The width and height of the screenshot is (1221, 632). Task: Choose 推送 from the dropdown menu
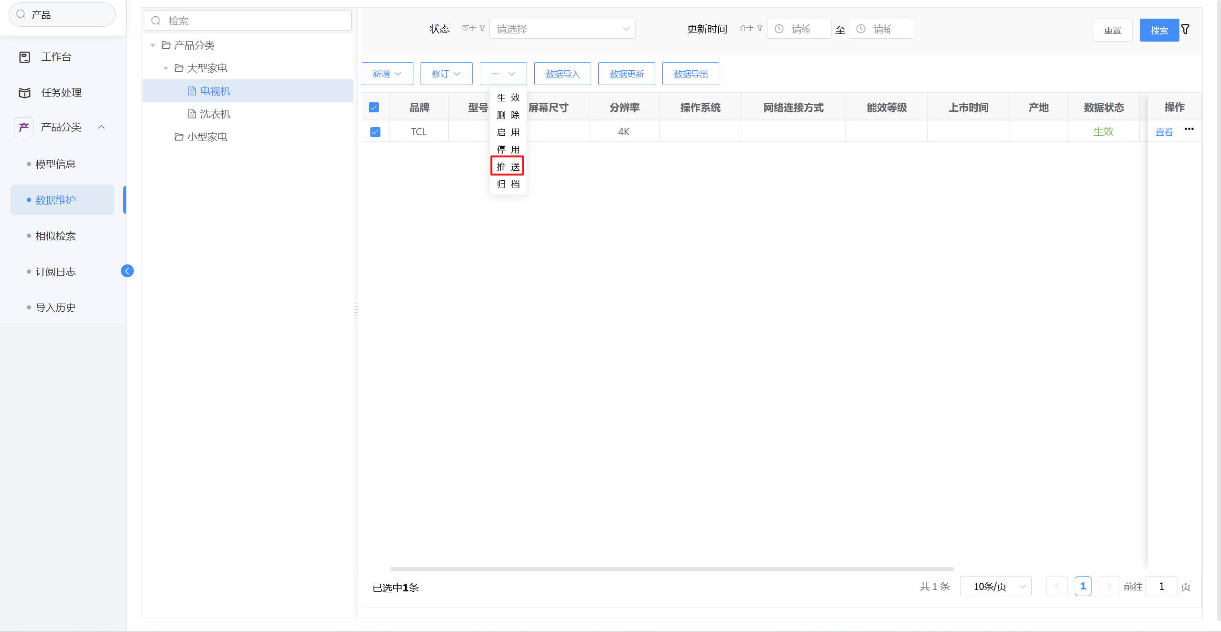pyautogui.click(x=508, y=166)
